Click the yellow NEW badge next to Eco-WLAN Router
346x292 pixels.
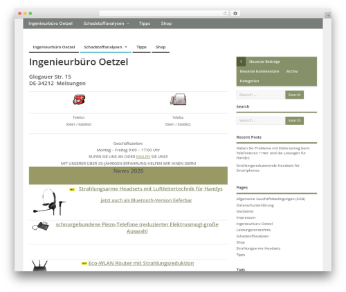84,263
